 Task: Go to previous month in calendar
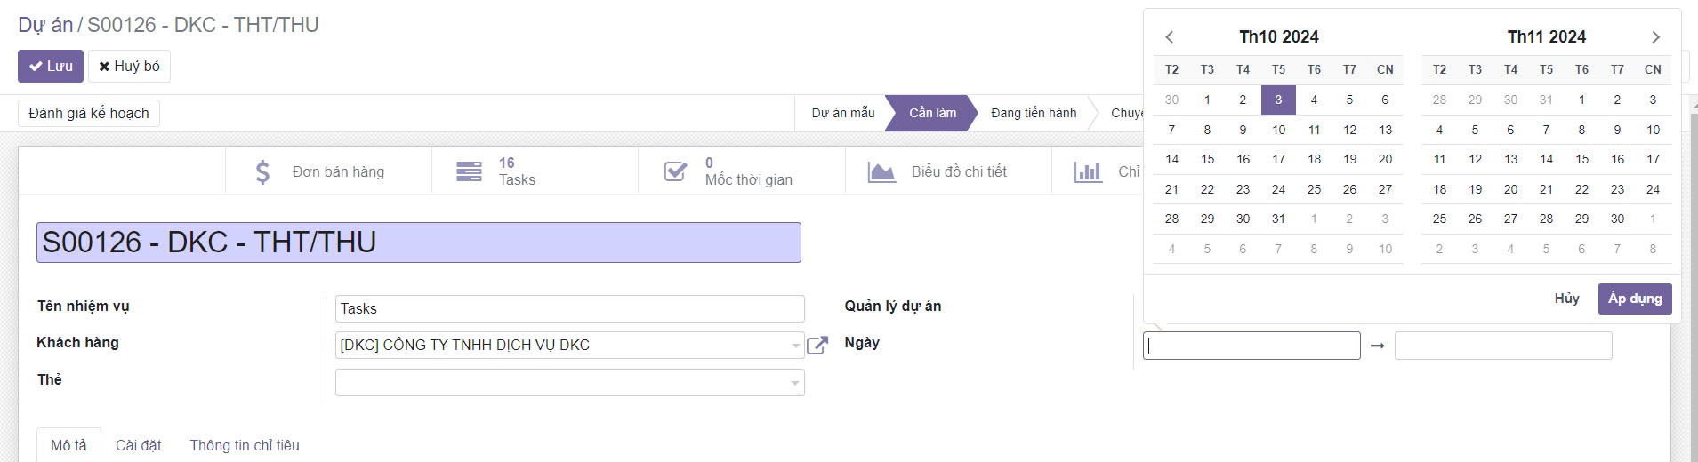pos(1170,37)
